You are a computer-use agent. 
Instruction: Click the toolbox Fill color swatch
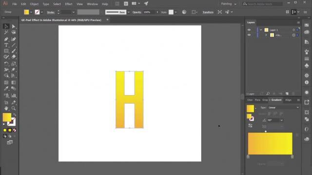(7, 117)
